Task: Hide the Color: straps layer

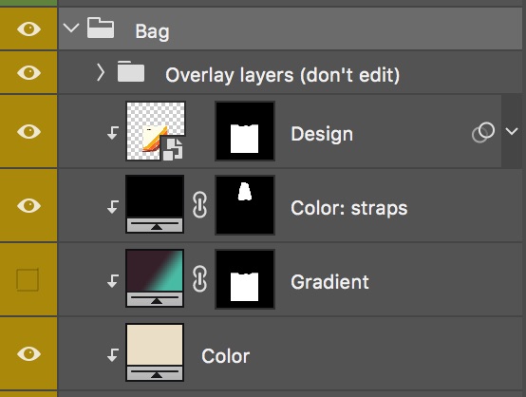Action: pyautogui.click(x=28, y=205)
